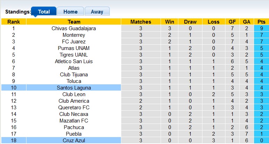Viewport: 269px width, 144px height.
Task: Click Atletico San Luis team name
Action: pos(74,61)
